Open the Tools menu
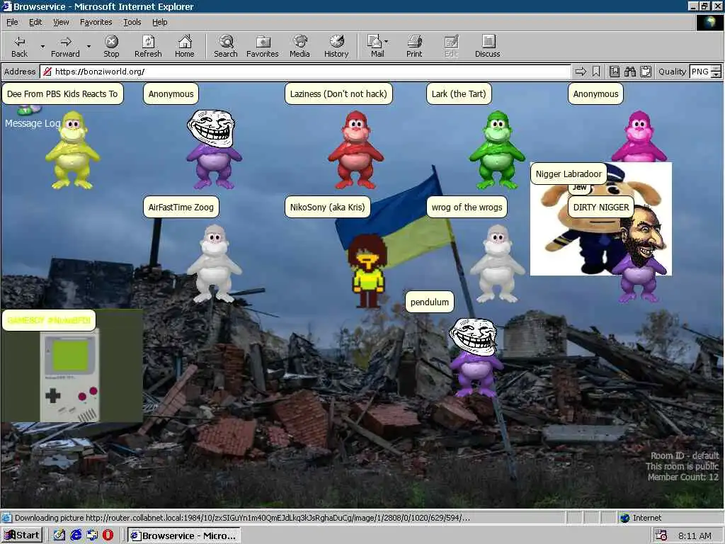This screenshot has width=725, height=544. [132, 22]
